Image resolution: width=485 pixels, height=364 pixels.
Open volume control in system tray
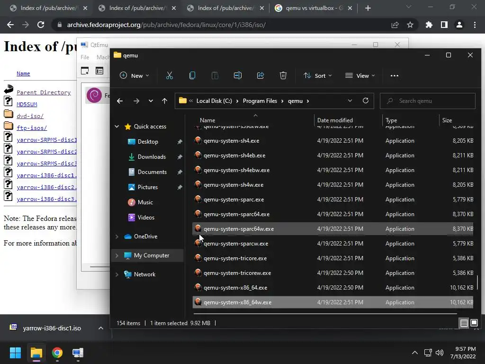click(439, 353)
